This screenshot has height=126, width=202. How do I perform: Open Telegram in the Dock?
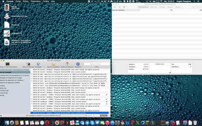point(87,123)
